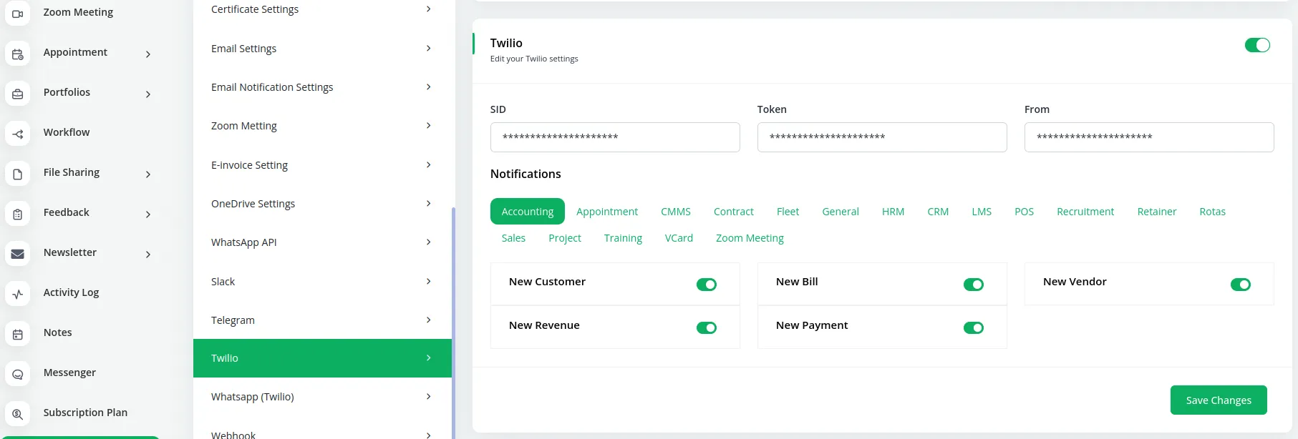Click the Appointment calendar icon in sidebar

18,54
